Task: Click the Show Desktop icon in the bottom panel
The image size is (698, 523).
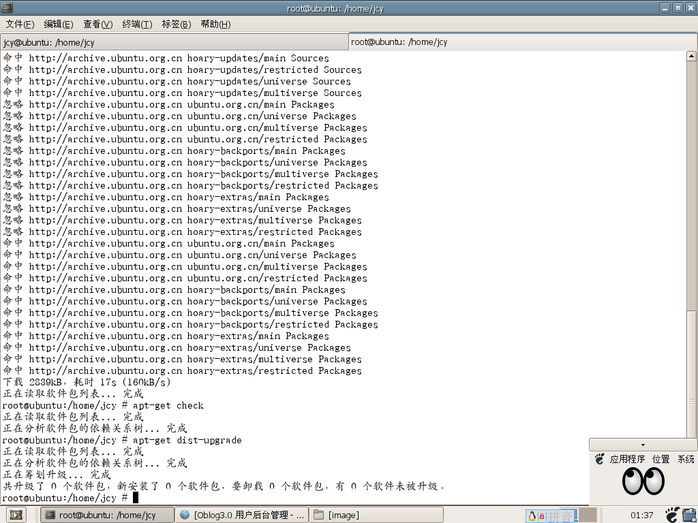Action: click(x=16, y=515)
